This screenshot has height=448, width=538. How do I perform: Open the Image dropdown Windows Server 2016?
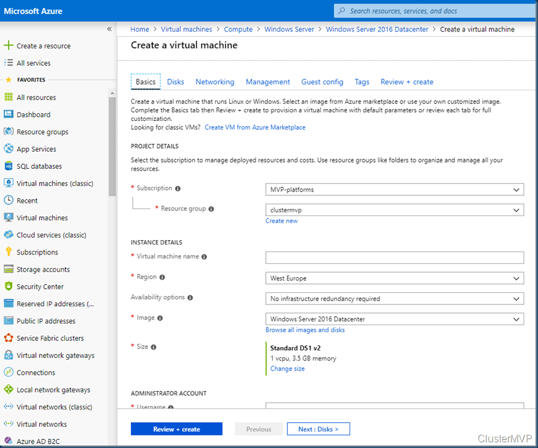point(394,319)
